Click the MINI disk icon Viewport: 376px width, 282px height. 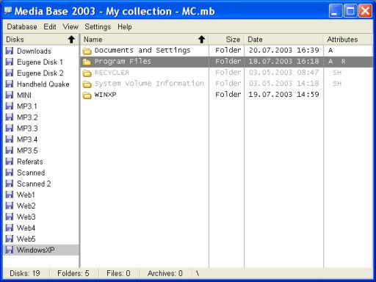coord(10,95)
